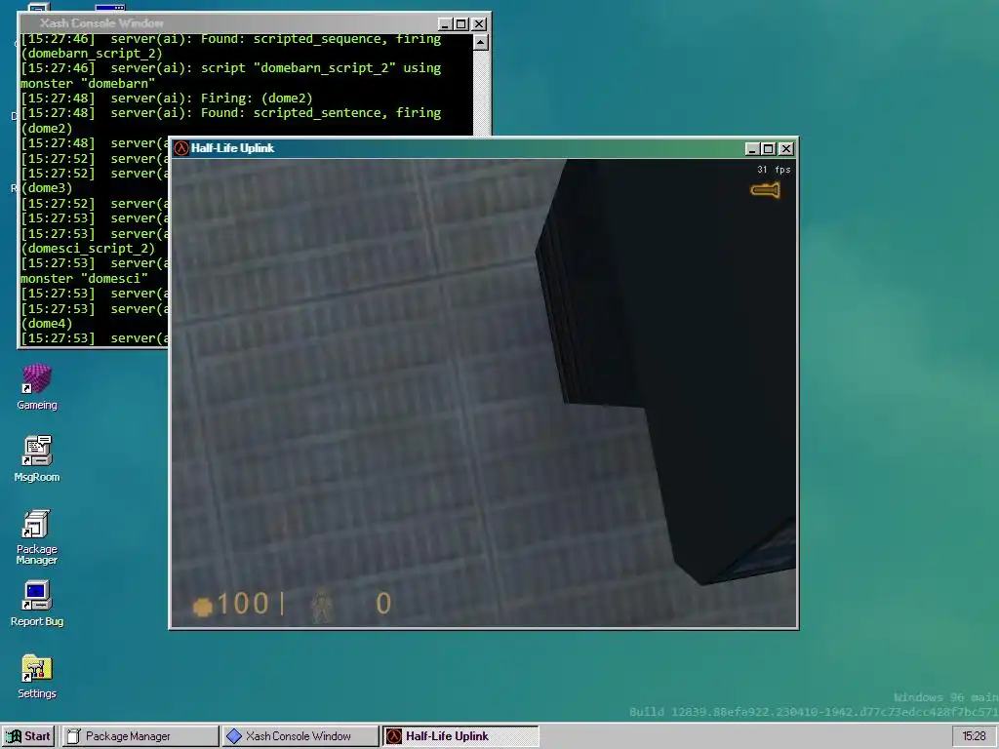Click the suit armor figure icon in the HUD
The width and height of the screenshot is (999, 749).
tap(322, 605)
